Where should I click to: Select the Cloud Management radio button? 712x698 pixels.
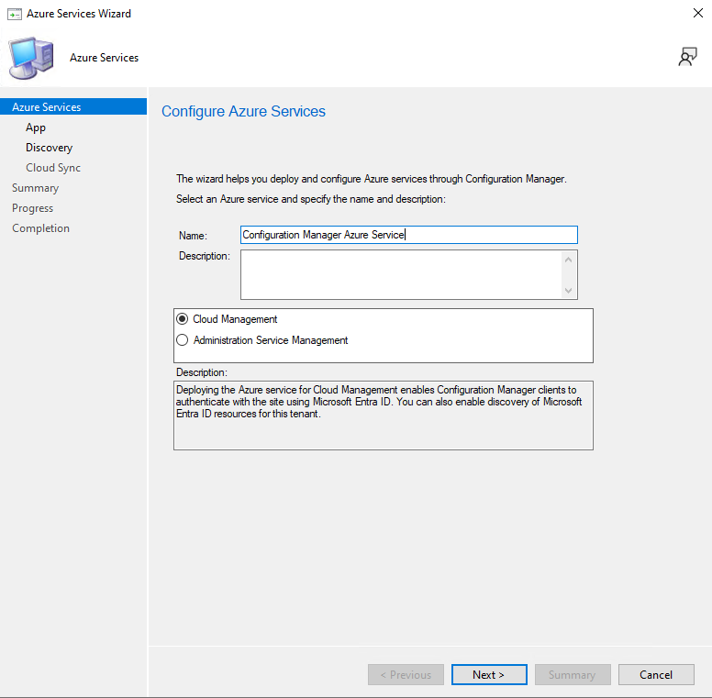182,319
